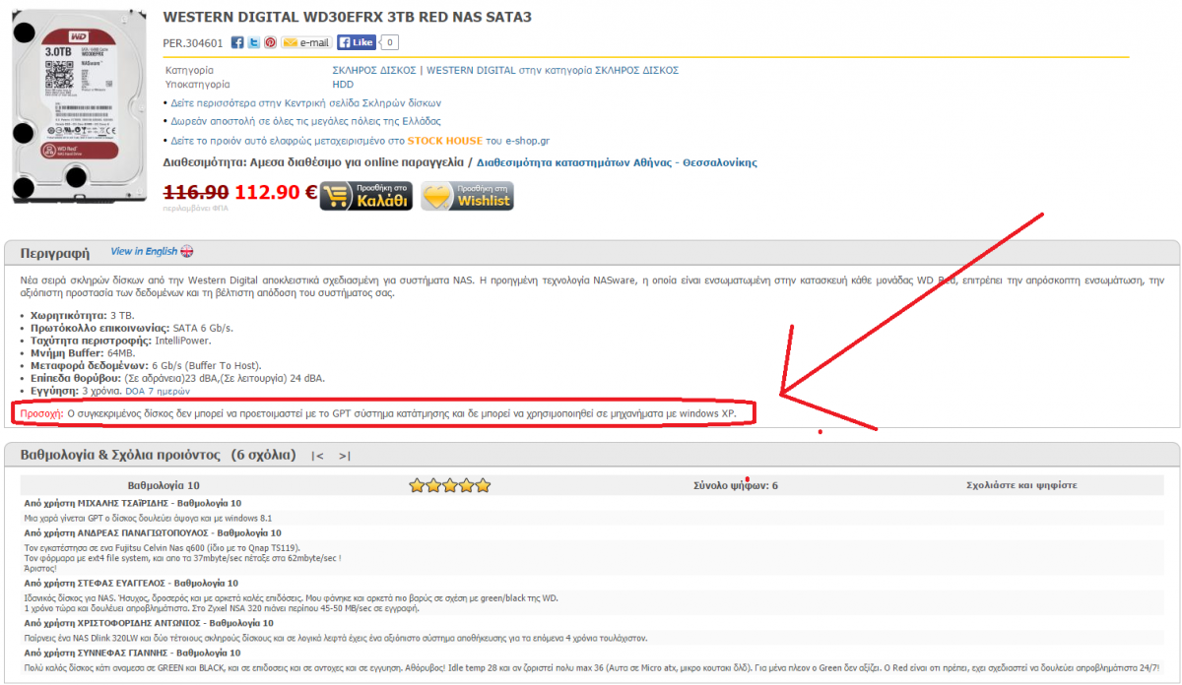Click the five-star rating display

coord(450,485)
